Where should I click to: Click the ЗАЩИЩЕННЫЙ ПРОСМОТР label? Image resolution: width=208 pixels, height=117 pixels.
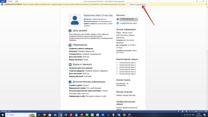coord(13,4)
